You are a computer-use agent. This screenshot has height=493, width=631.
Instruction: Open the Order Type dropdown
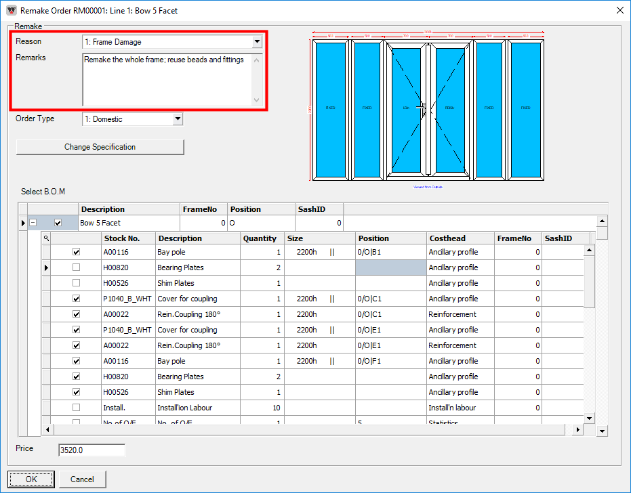[178, 119]
